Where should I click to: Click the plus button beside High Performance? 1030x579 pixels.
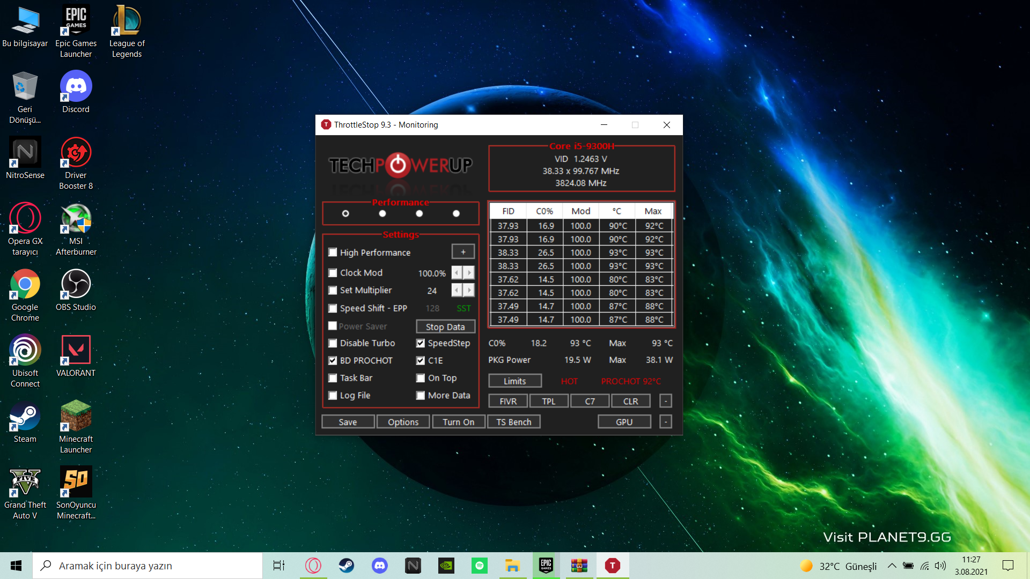pyautogui.click(x=463, y=252)
